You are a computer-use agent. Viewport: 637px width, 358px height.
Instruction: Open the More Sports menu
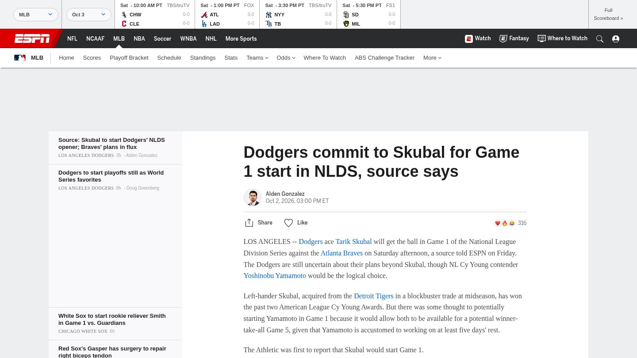pyautogui.click(x=241, y=39)
